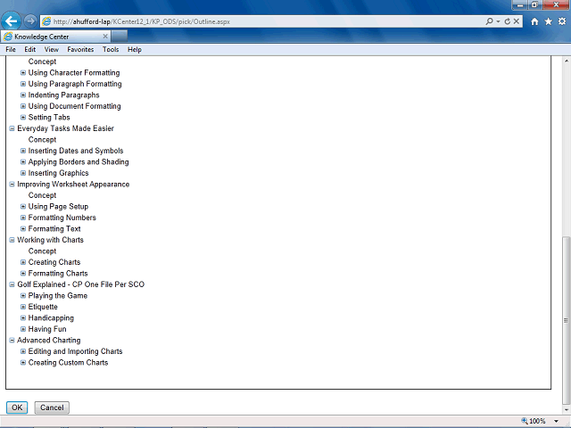Screen dimensions: 571x428
Task: Select 'Handicapping' tree item
Action: pos(51,318)
